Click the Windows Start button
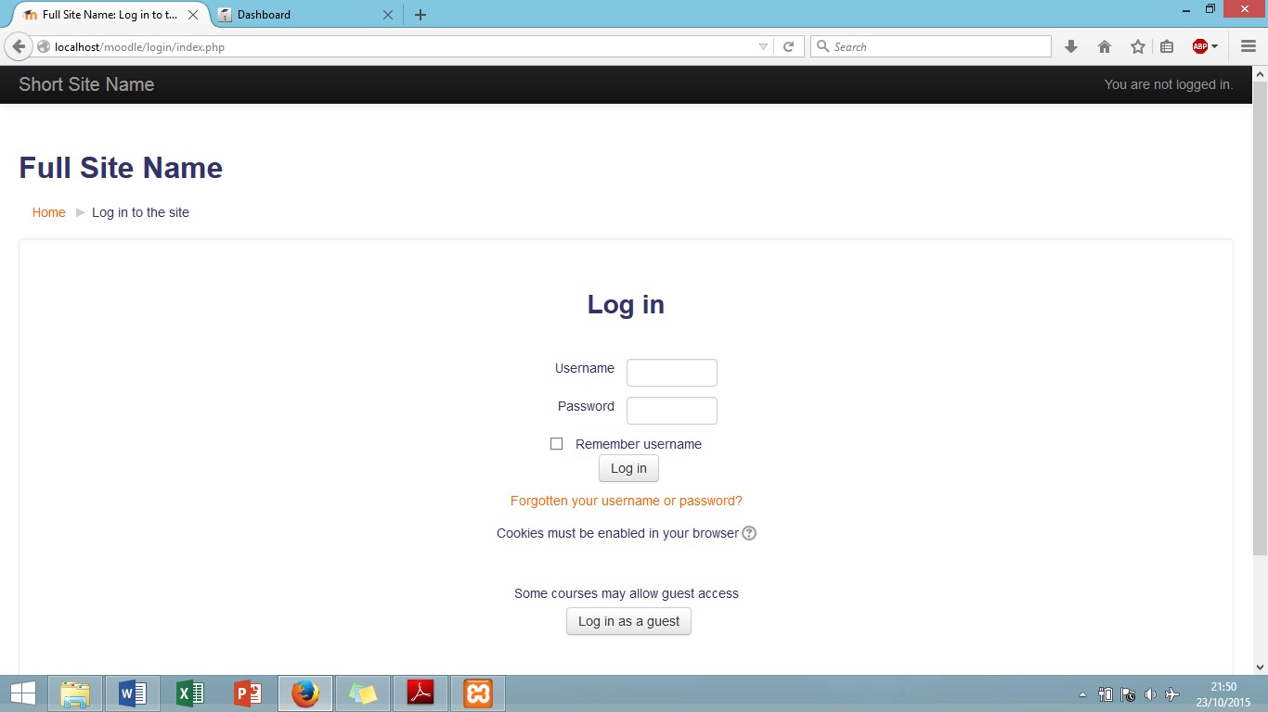1268x712 pixels. pyautogui.click(x=23, y=693)
